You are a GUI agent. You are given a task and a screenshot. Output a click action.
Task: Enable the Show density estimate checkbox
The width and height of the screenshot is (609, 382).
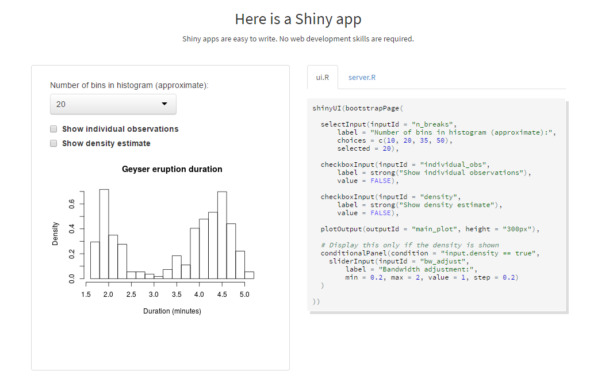pyautogui.click(x=53, y=143)
